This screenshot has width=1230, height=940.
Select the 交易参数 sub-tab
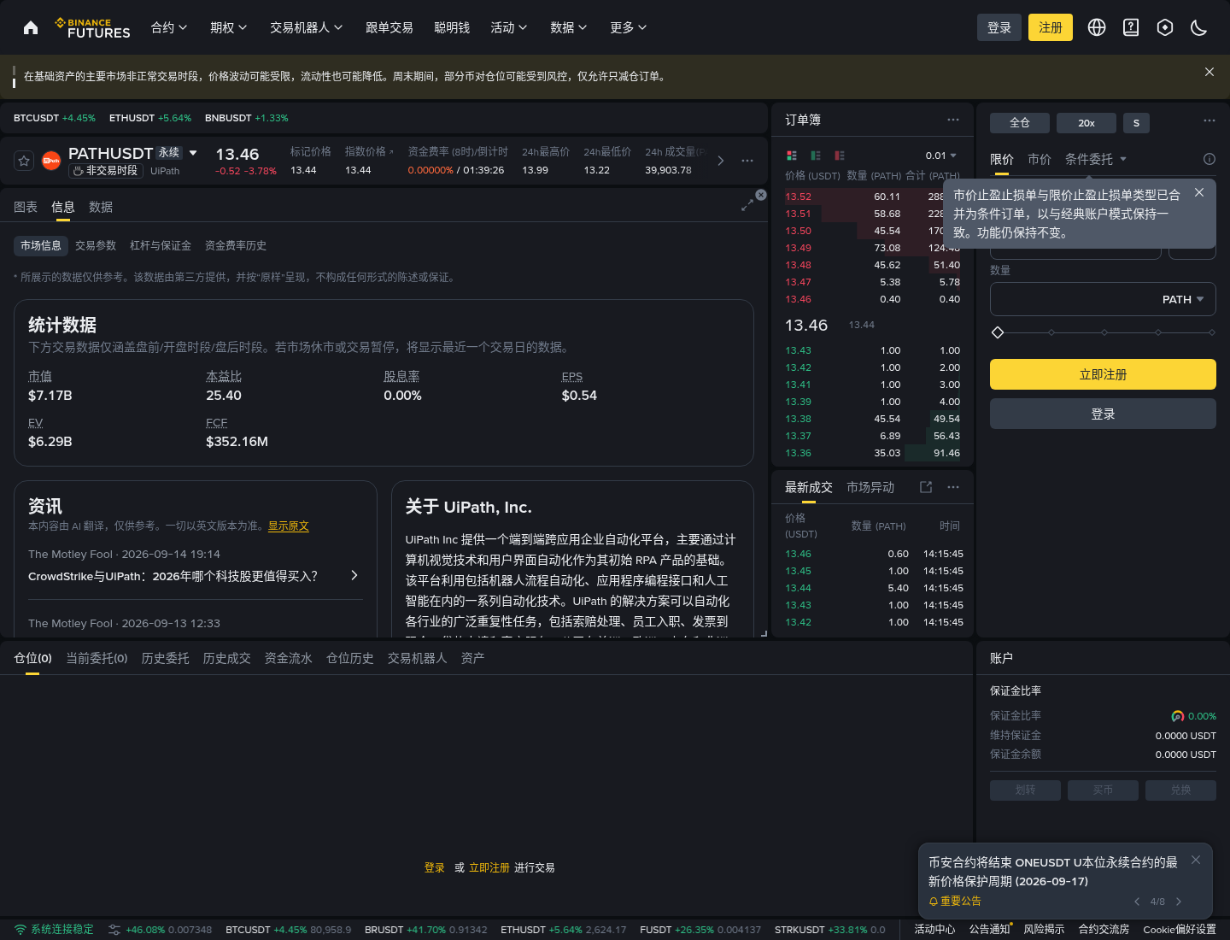pos(96,245)
